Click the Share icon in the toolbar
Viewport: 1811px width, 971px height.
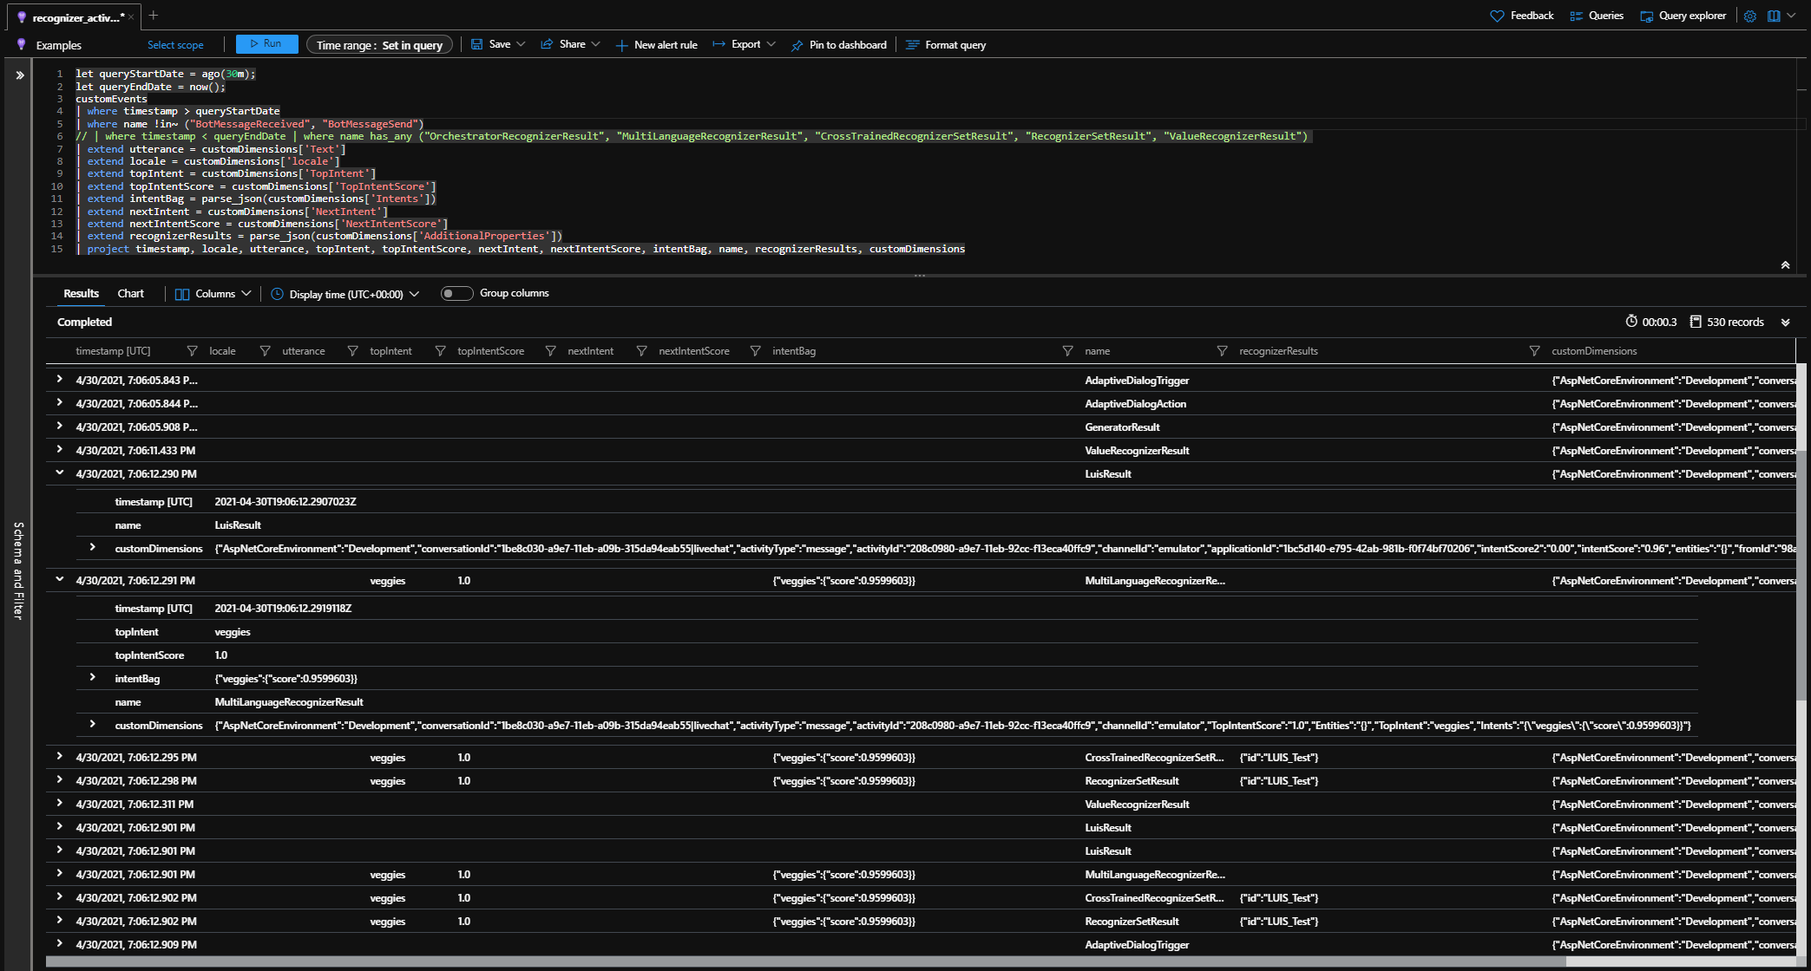pyautogui.click(x=546, y=44)
